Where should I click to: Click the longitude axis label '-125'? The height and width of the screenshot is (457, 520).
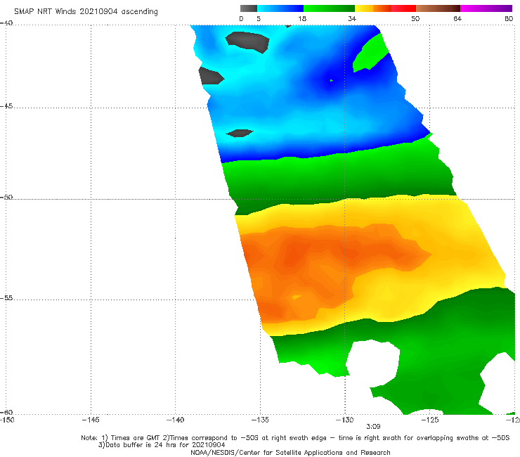coord(430,420)
